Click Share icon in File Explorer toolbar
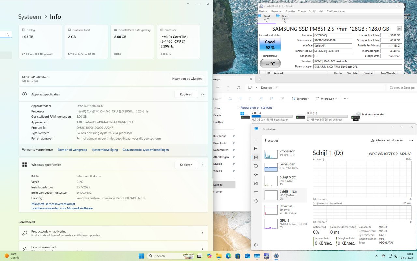417x261 pixels. pos(272,98)
